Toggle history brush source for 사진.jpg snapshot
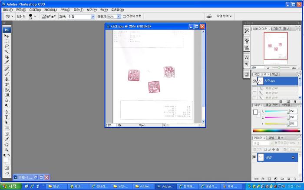 pos(254,81)
